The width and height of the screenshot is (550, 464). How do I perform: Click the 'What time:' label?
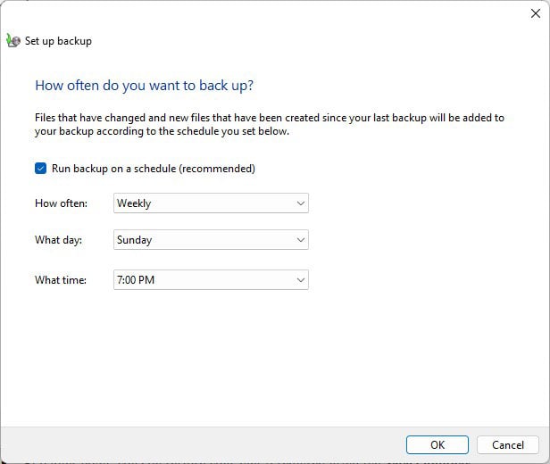[61, 280]
